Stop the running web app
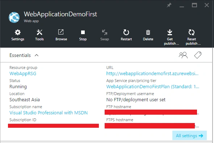Screen dimensions: 214x143 tap(83, 35)
